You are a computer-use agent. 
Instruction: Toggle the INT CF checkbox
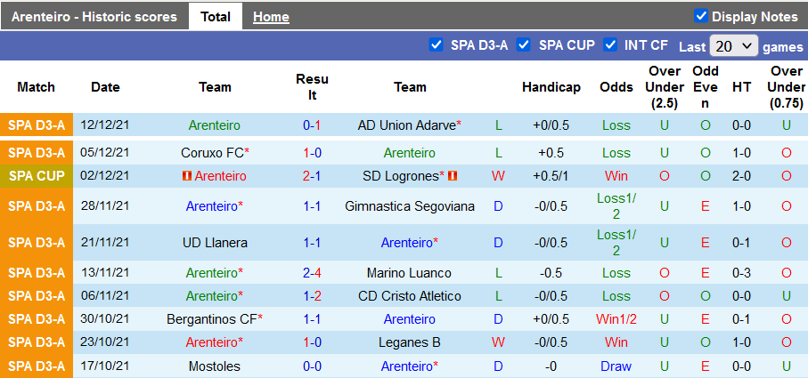click(610, 45)
